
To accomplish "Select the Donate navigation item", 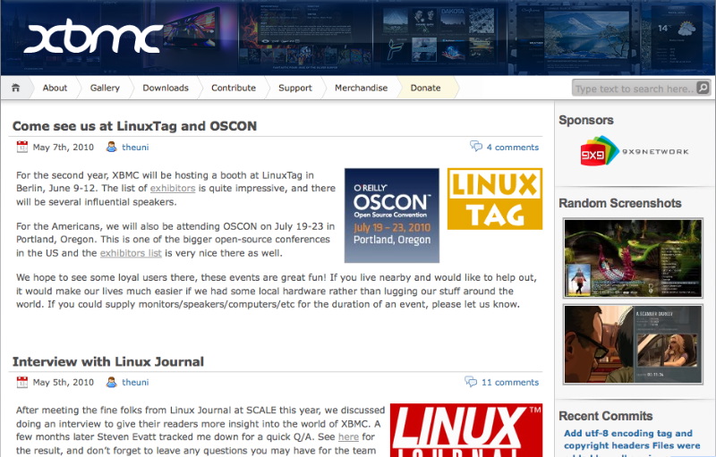I will click(425, 88).
